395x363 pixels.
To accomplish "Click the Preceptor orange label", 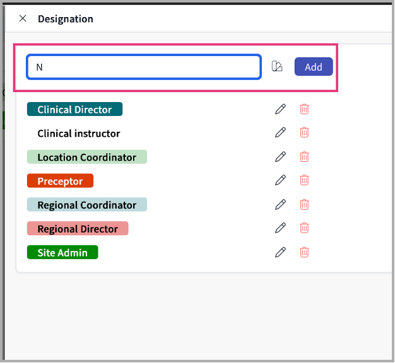I will [60, 181].
